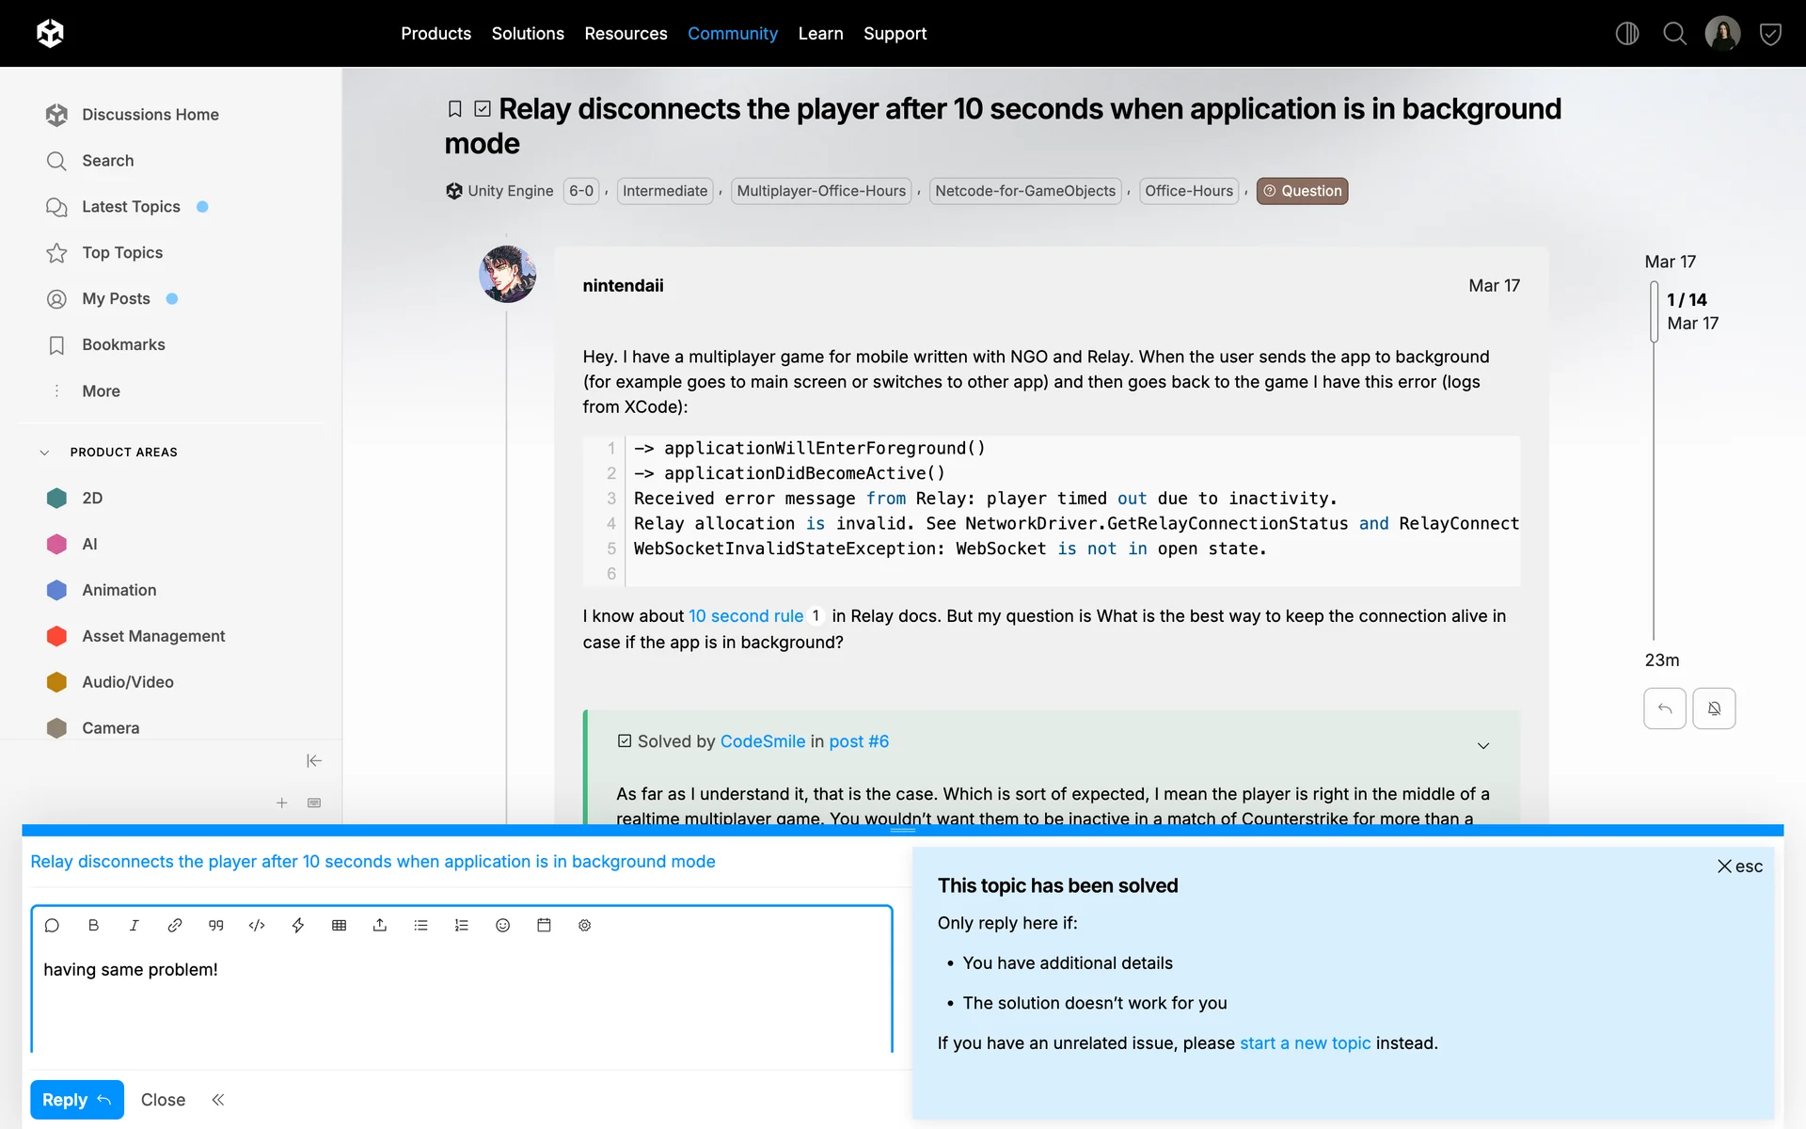Insert hyperlink using link icon
The image size is (1806, 1129).
click(175, 926)
